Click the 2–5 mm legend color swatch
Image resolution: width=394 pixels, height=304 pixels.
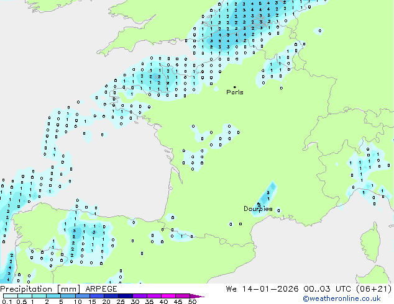(x=53, y=296)
